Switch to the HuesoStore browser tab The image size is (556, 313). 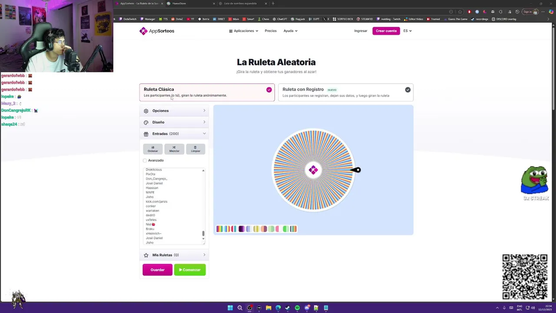pos(191,3)
